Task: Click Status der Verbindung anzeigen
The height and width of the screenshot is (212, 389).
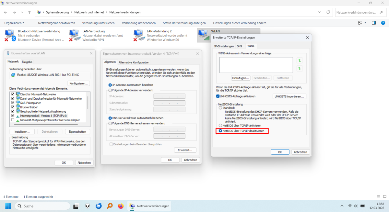Action: [184, 23]
